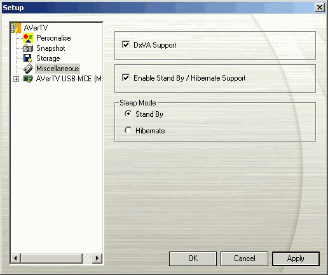Viewport: 328px width, 275px height.
Task: Click the AVerTV root tree icon
Action: click(16, 28)
